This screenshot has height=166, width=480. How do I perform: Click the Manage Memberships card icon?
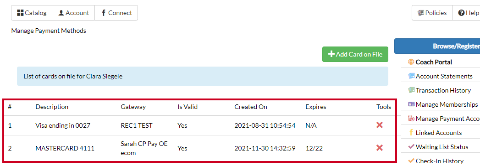tap(411, 104)
